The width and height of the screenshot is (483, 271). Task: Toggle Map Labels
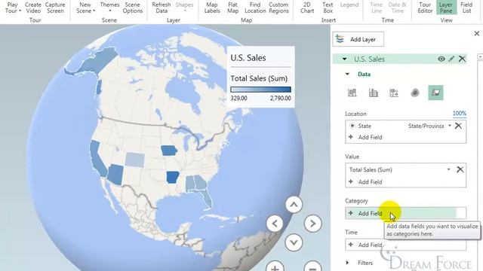[212, 8]
